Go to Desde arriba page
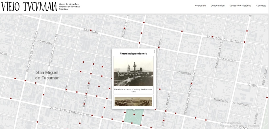The height and width of the screenshot is (129, 269). tap(217, 6)
